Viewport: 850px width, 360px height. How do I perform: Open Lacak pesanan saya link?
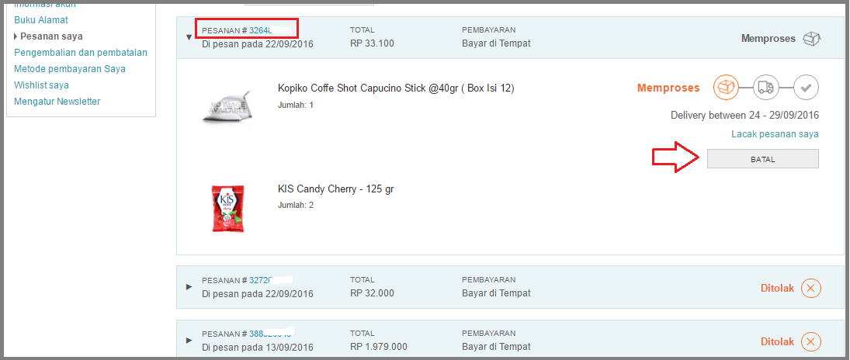click(775, 134)
